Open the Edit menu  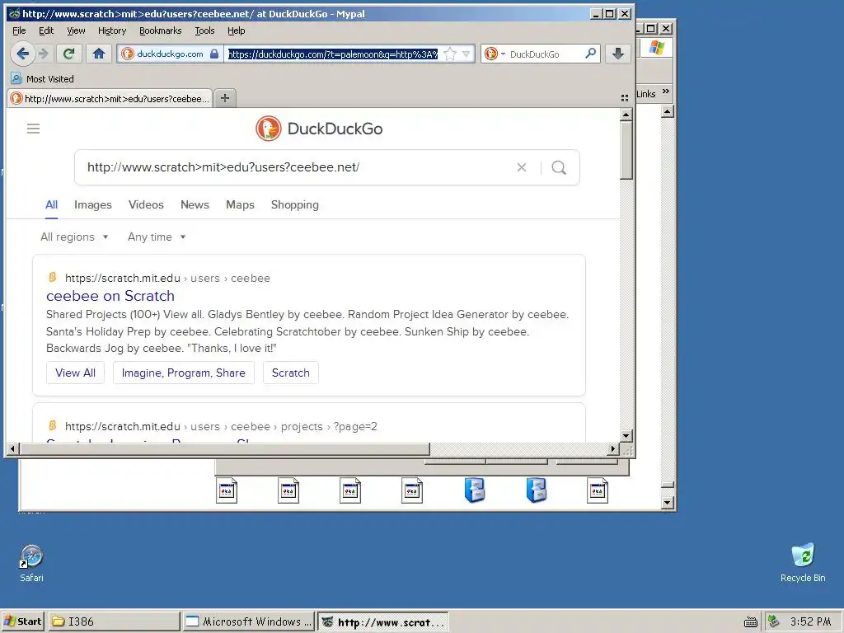click(46, 30)
